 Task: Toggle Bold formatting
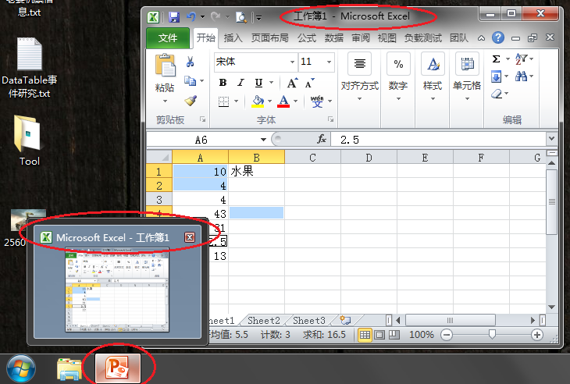223,83
